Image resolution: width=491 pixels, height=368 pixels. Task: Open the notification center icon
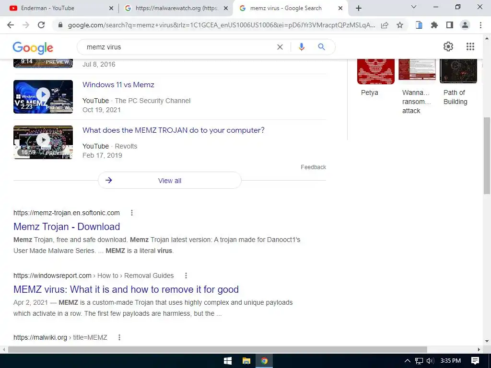point(475,361)
